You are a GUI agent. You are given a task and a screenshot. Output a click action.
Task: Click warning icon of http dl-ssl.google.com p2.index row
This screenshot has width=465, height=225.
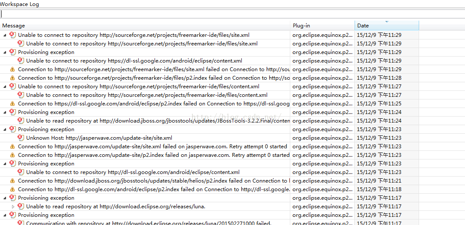(12, 189)
